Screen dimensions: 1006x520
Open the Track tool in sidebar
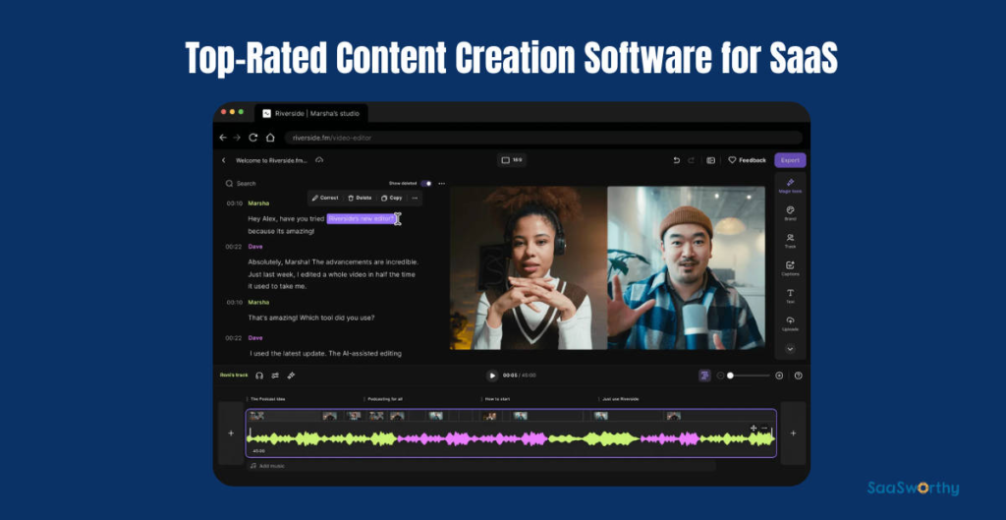click(790, 241)
